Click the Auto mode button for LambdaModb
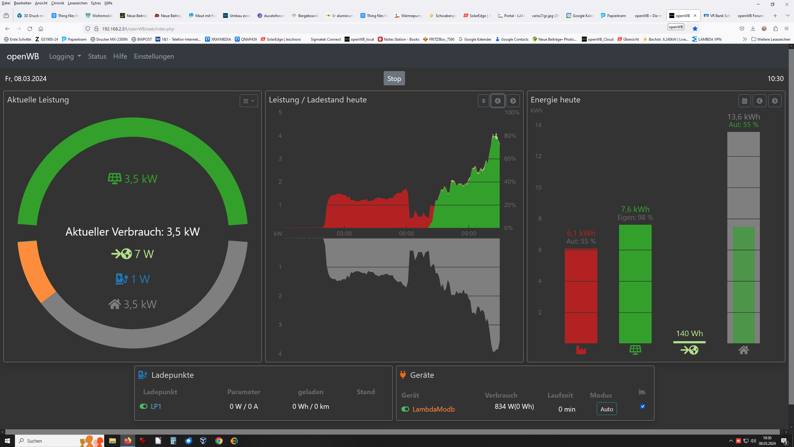 606,409
